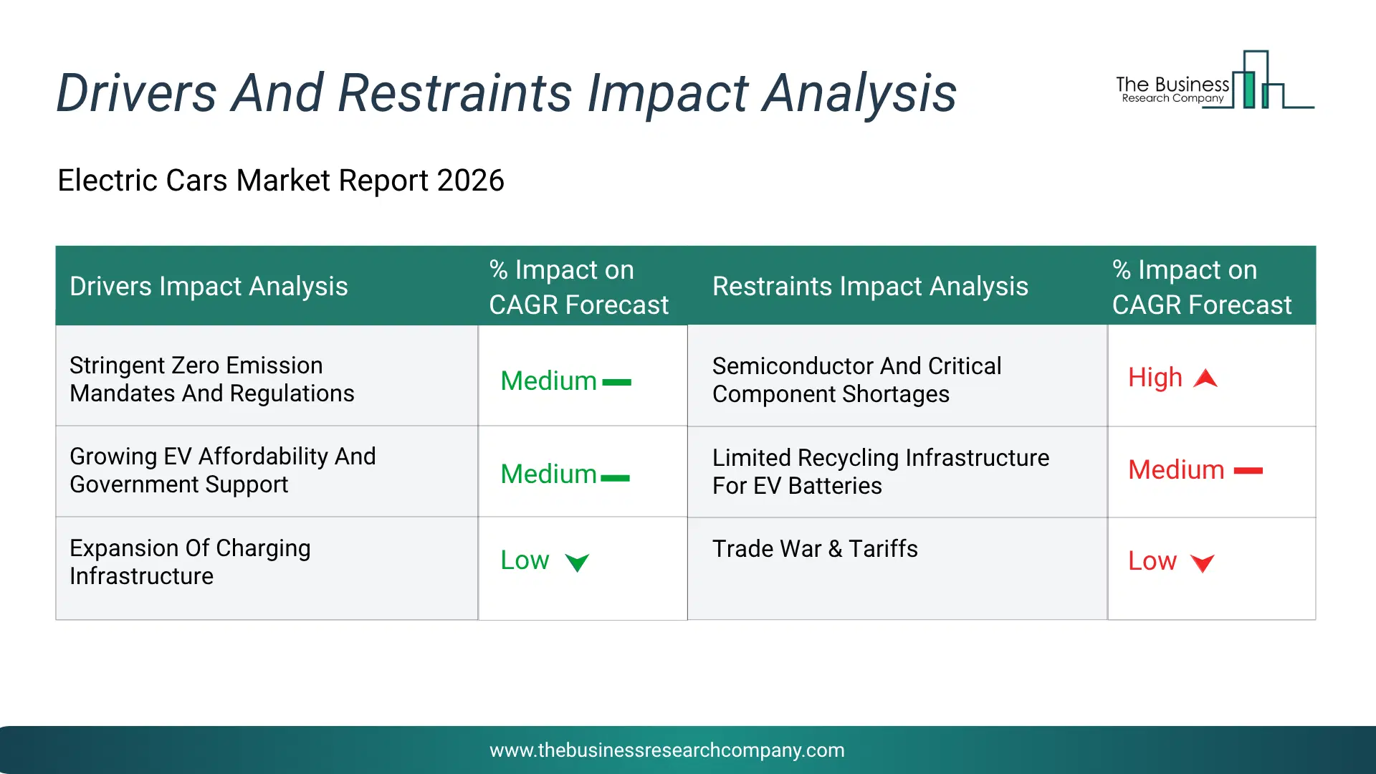The image size is (1376, 774).
Task: Select Stringent Zero Emission Mandates And Regulations cell
Action: (x=267, y=376)
